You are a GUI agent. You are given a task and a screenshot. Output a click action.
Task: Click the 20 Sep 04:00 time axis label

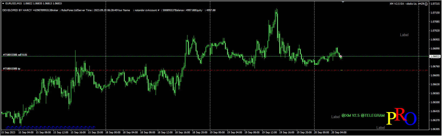click(x=338, y=132)
